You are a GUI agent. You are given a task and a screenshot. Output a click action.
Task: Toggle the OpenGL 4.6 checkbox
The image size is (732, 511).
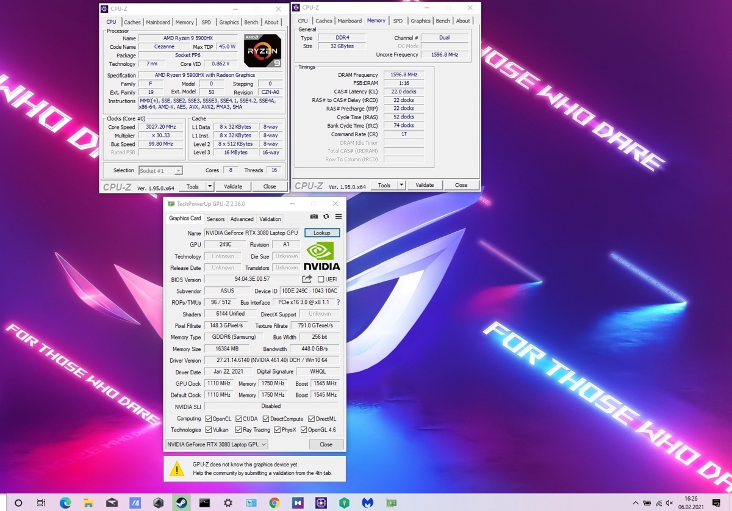pos(304,430)
